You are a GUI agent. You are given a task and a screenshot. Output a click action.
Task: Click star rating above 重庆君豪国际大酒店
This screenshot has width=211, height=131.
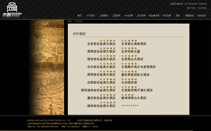coord(129,72)
